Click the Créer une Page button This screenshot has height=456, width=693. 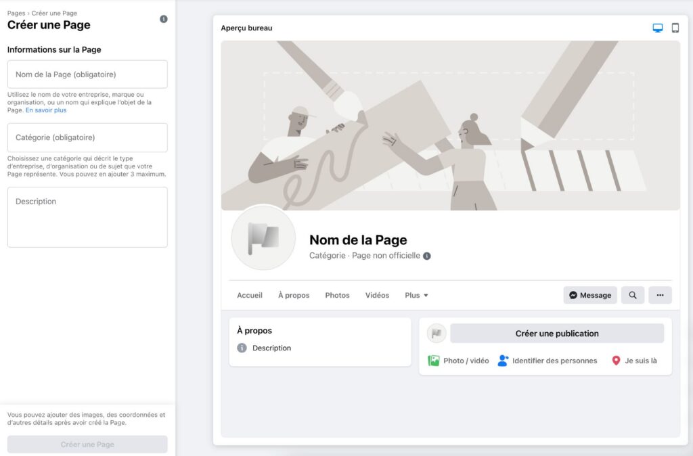87,444
